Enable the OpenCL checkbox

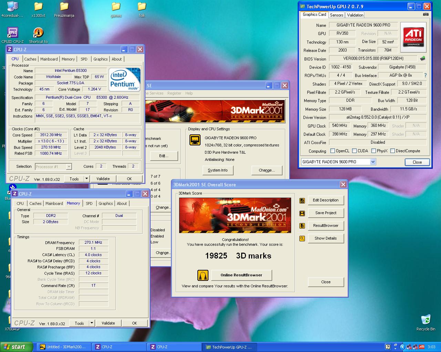[332, 151]
